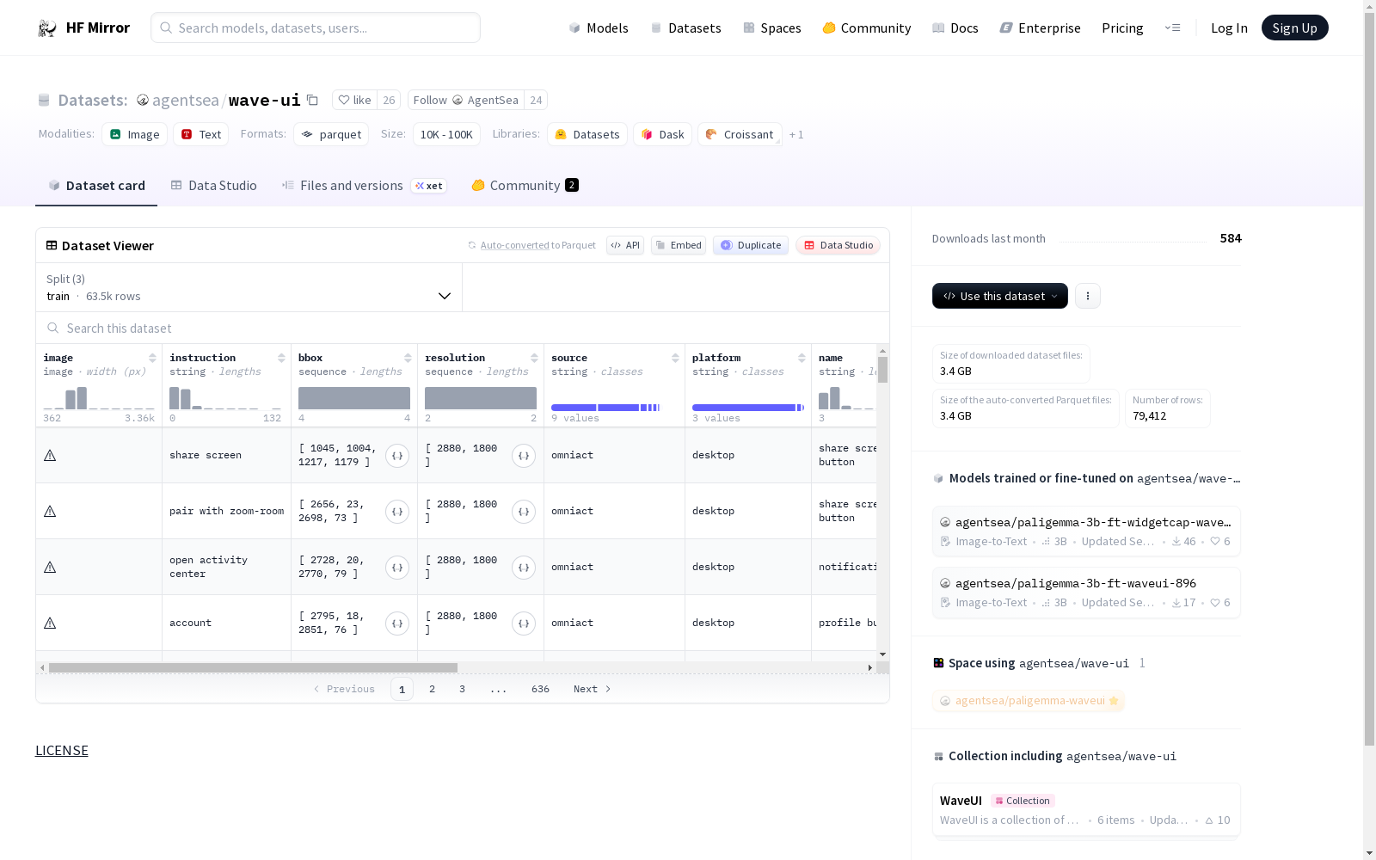The image size is (1376, 860).
Task: Open the WaveUI collection card
Action: click(x=1086, y=809)
